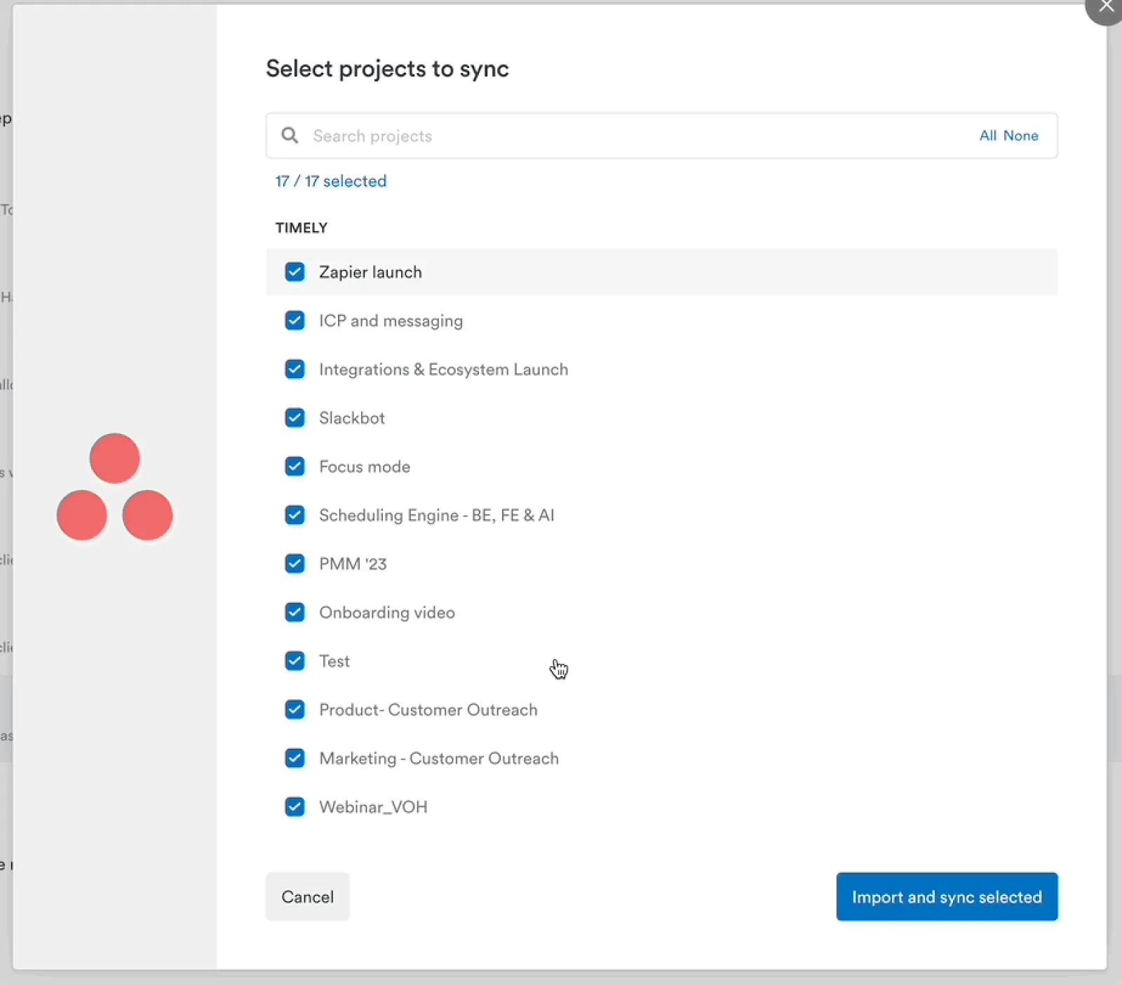Deselect Scheduling Engine - BE, FE & AI
The height and width of the screenshot is (986, 1122).
295,515
